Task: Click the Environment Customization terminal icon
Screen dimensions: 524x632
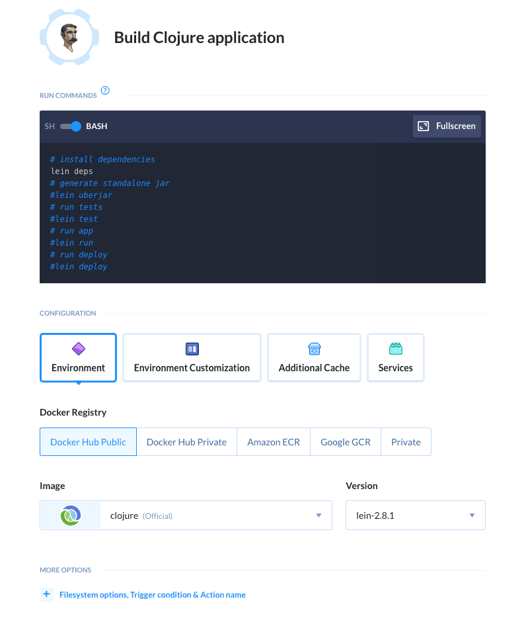Action: pyautogui.click(x=192, y=349)
